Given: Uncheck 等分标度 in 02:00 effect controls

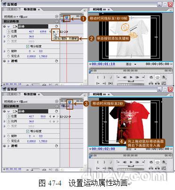Looking at the screenshot, I should [x=28, y=131].
